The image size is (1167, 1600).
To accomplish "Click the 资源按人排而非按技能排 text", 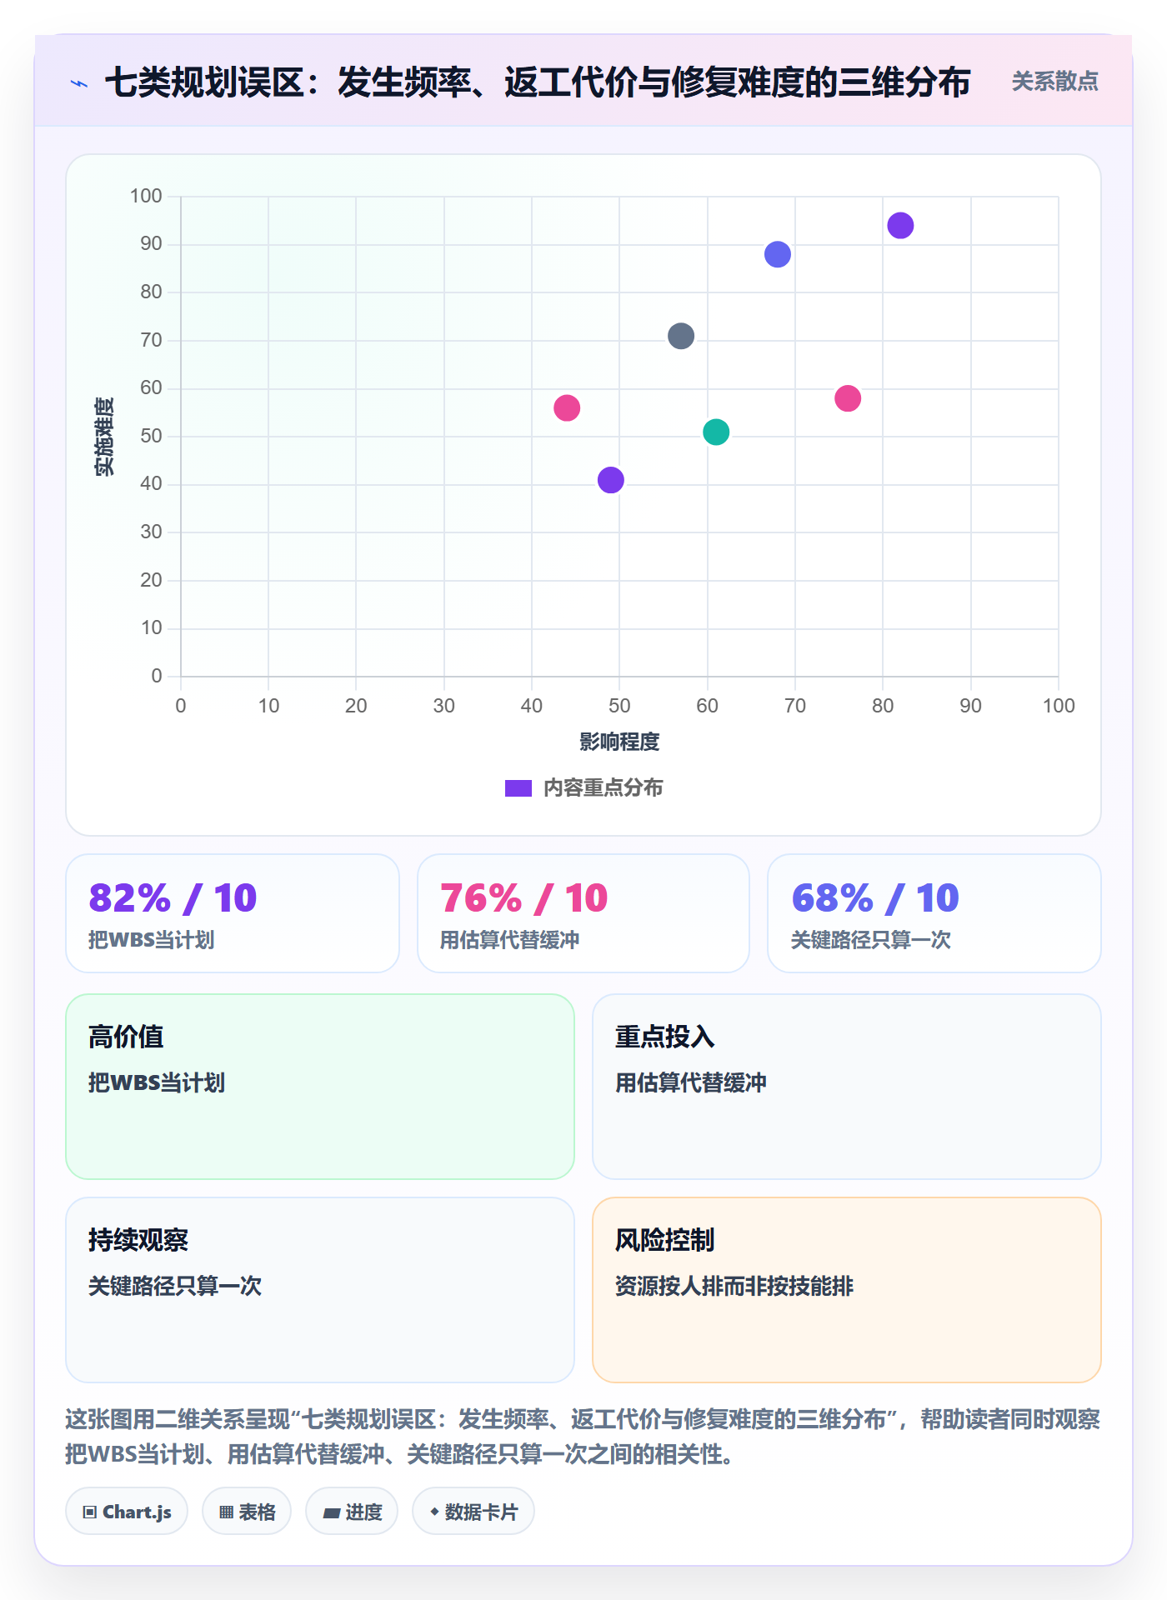I will pos(734,1286).
